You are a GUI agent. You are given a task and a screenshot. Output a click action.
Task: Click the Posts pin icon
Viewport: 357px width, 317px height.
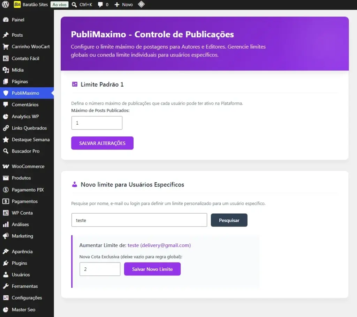click(6, 35)
